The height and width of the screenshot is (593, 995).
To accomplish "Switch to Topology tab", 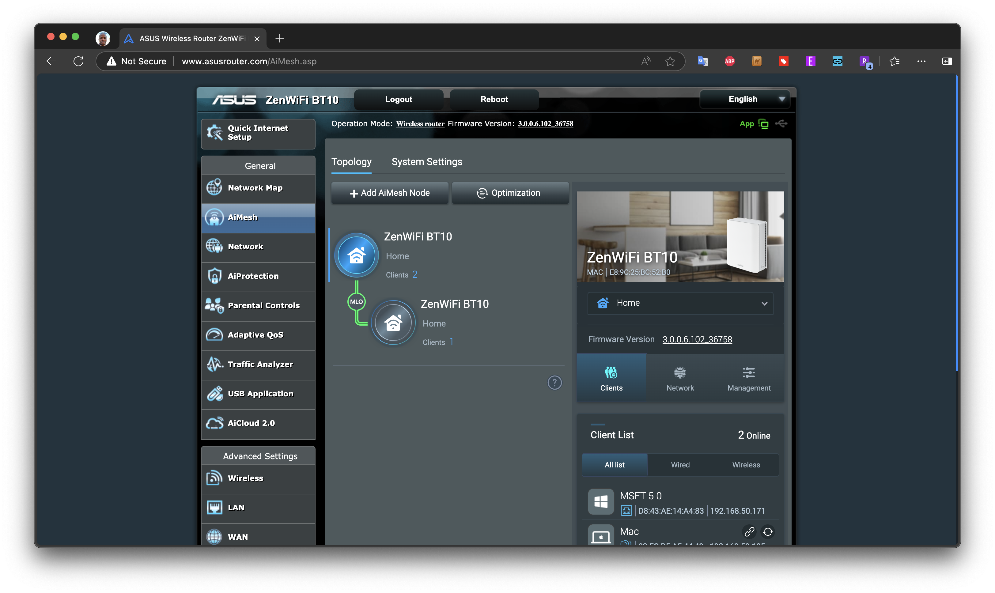I will coord(351,162).
